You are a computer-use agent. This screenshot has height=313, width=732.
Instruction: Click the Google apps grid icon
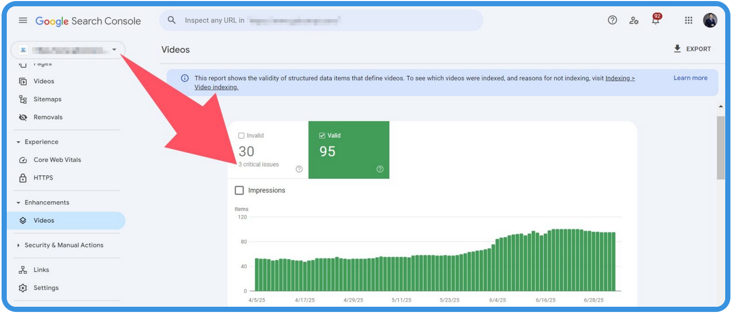click(x=688, y=20)
